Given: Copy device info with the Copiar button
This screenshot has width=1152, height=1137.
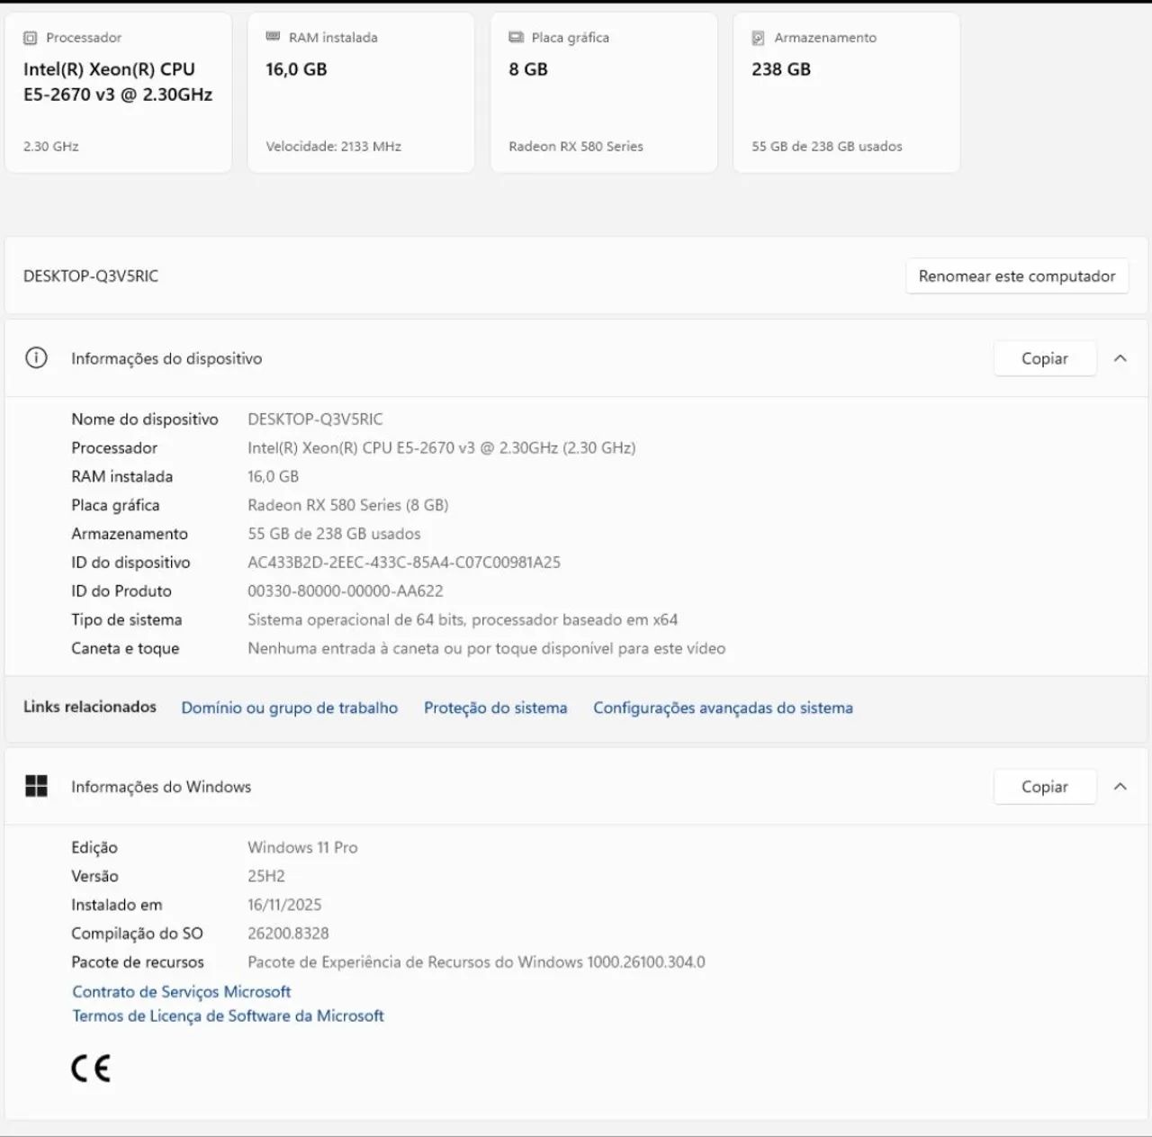Looking at the screenshot, I should pyautogui.click(x=1045, y=358).
